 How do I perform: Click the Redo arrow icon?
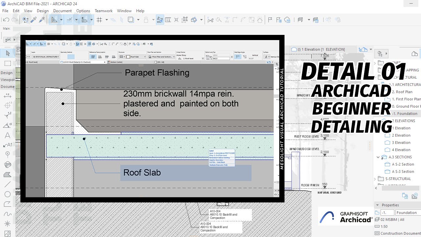coord(14,20)
